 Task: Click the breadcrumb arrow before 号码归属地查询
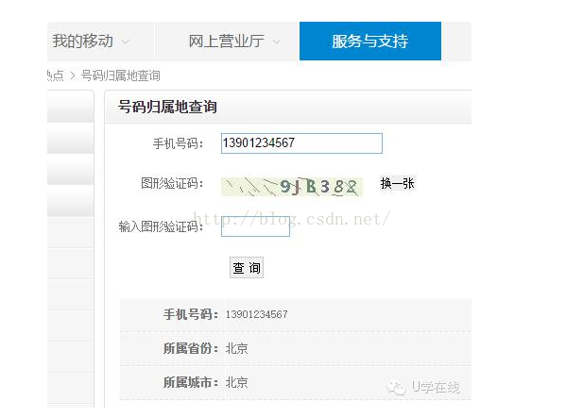(x=73, y=75)
